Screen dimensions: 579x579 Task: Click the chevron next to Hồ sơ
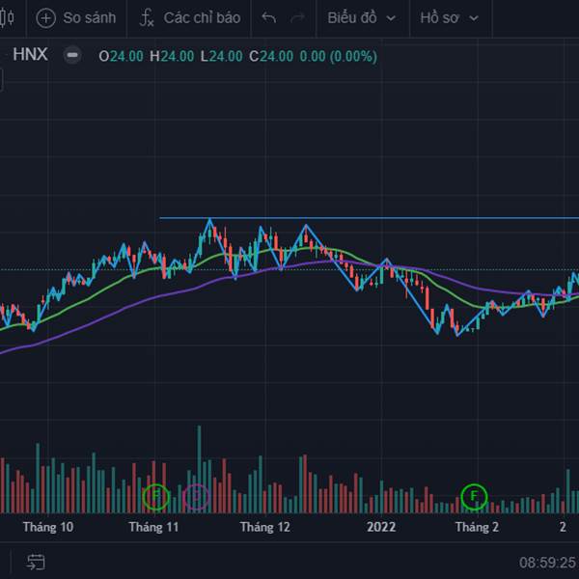click(x=474, y=18)
